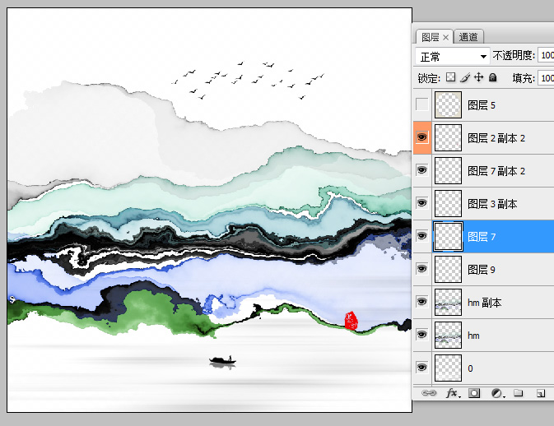This screenshot has height=426, width=554.
Task: Open blend mode 正常 dropdown
Action: 453,56
